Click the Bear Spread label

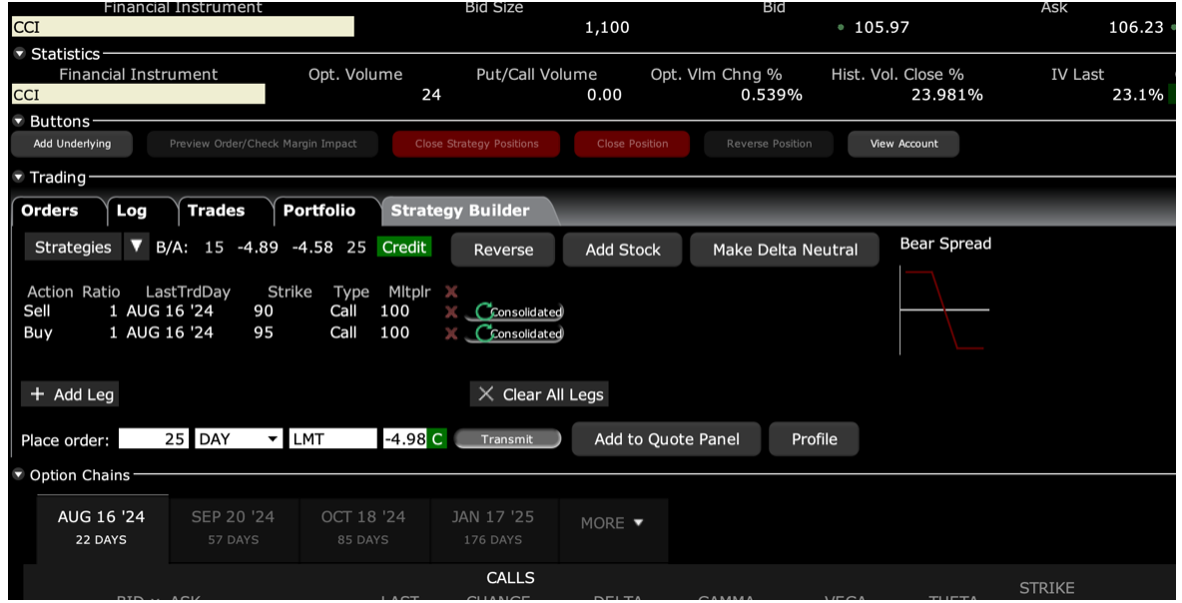[x=945, y=244]
